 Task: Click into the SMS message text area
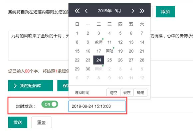(x=100, y=46)
